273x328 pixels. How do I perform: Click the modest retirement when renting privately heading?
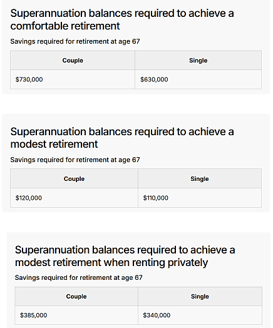coord(125,256)
